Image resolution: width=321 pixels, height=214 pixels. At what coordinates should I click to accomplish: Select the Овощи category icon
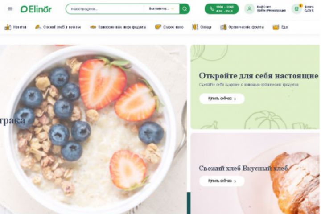point(195,27)
